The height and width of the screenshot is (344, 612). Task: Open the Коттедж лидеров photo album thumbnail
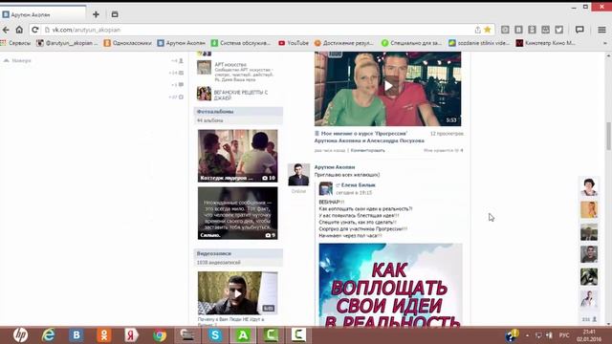(238, 156)
